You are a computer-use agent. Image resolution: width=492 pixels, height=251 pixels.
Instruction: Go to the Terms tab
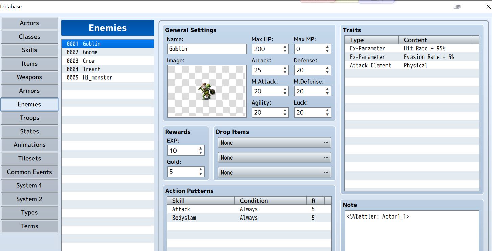point(29,226)
